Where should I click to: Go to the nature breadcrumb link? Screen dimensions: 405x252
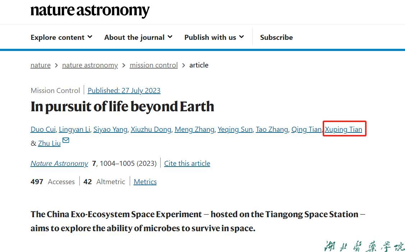(x=41, y=65)
